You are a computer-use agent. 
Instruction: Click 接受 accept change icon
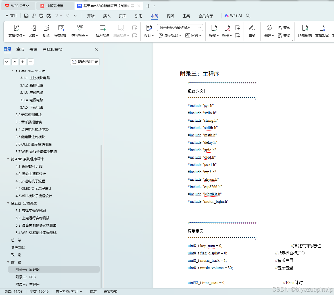tap(214, 28)
